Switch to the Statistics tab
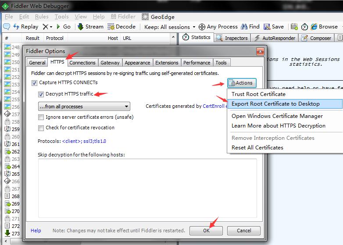 click(196, 37)
